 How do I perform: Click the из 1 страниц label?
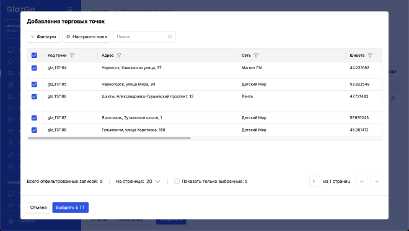336,182
